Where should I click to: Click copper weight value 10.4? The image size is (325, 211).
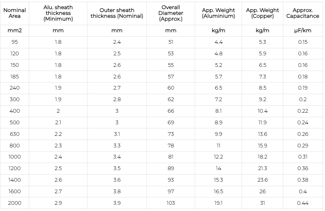[262, 111]
